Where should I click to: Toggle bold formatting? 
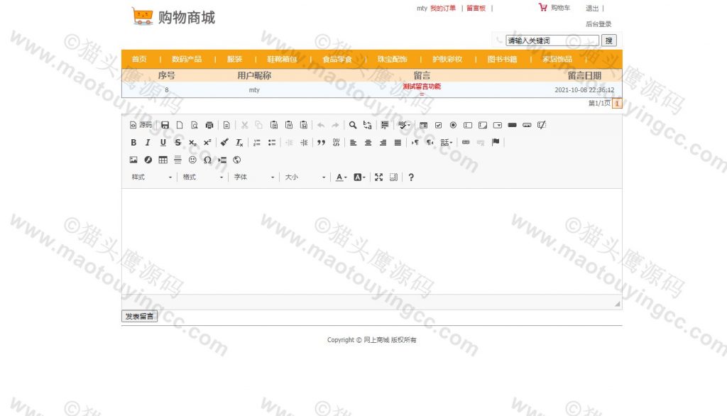click(x=133, y=143)
